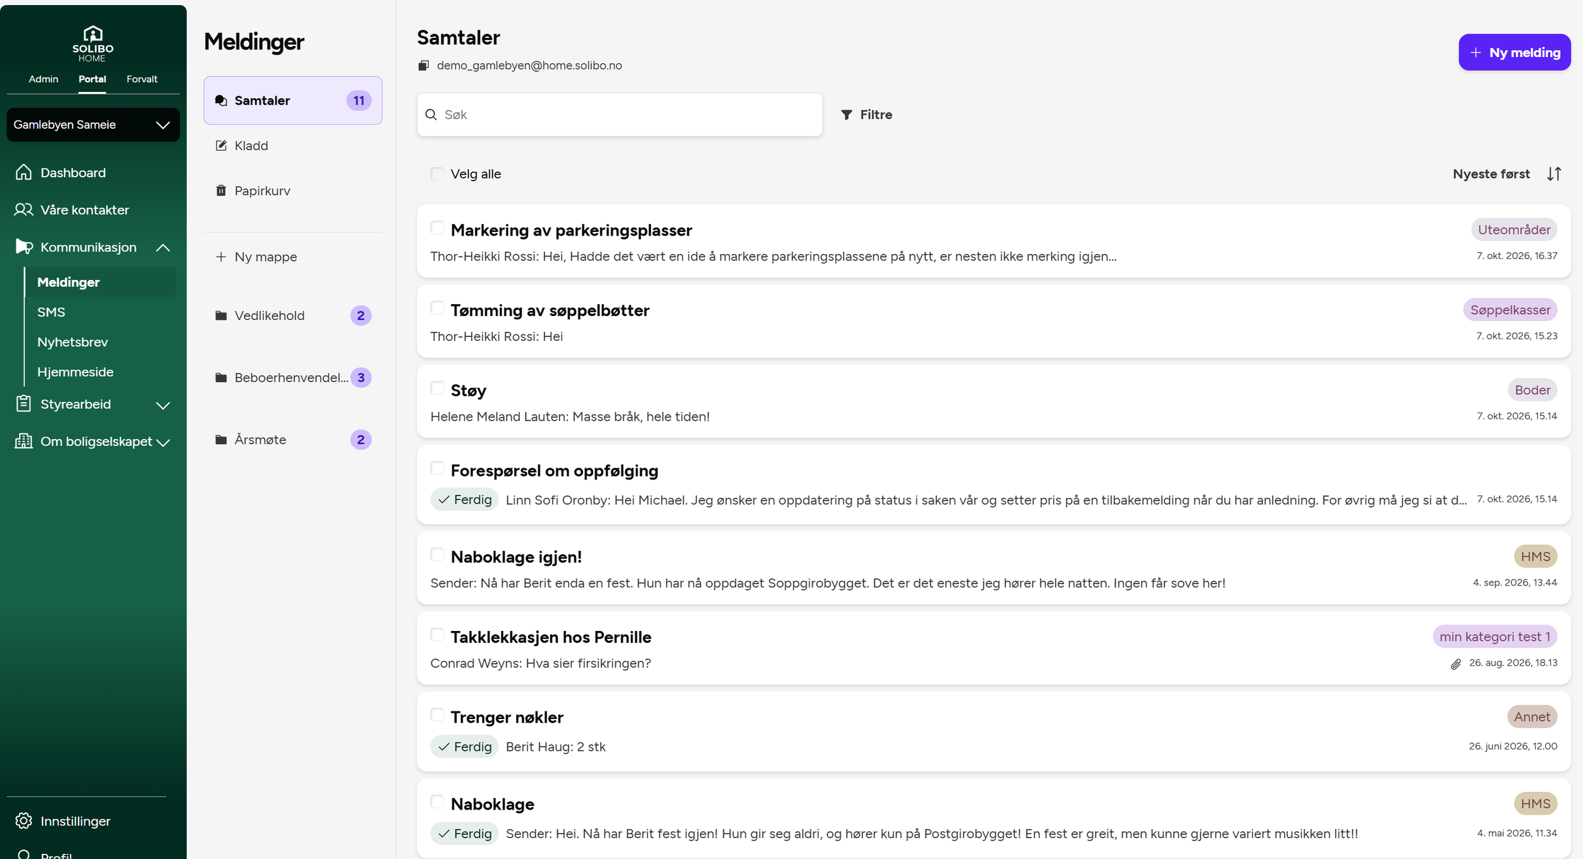
Task: Open the Gamlebyen Sameie dropdown
Action: [x=93, y=124]
